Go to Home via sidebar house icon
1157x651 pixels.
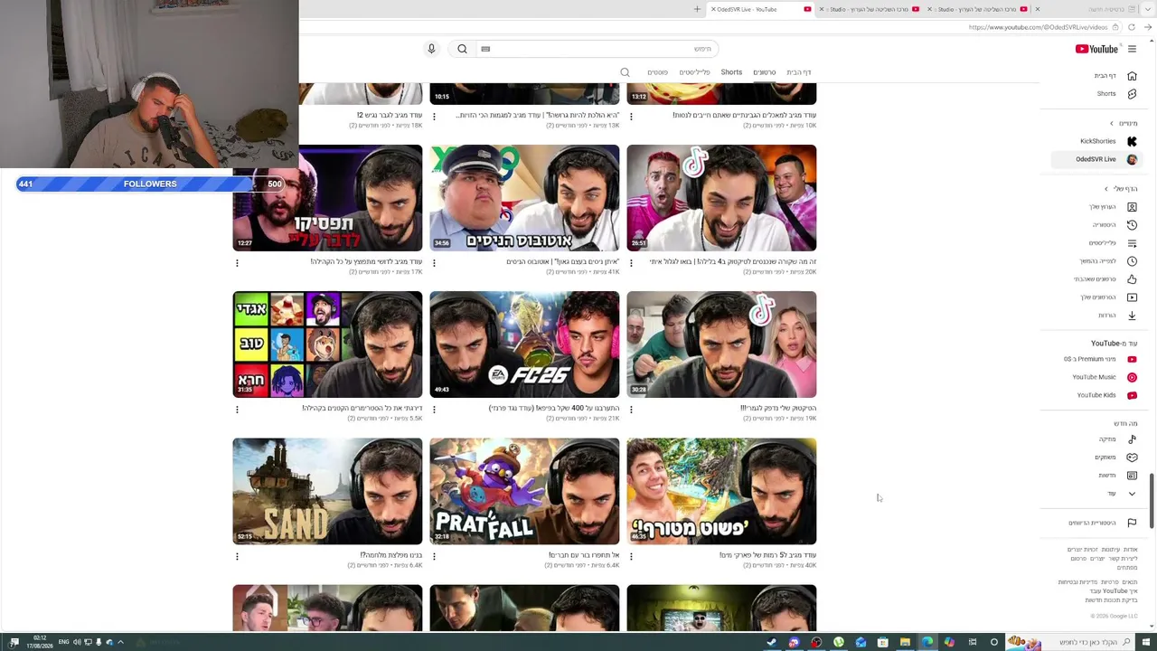1132,76
